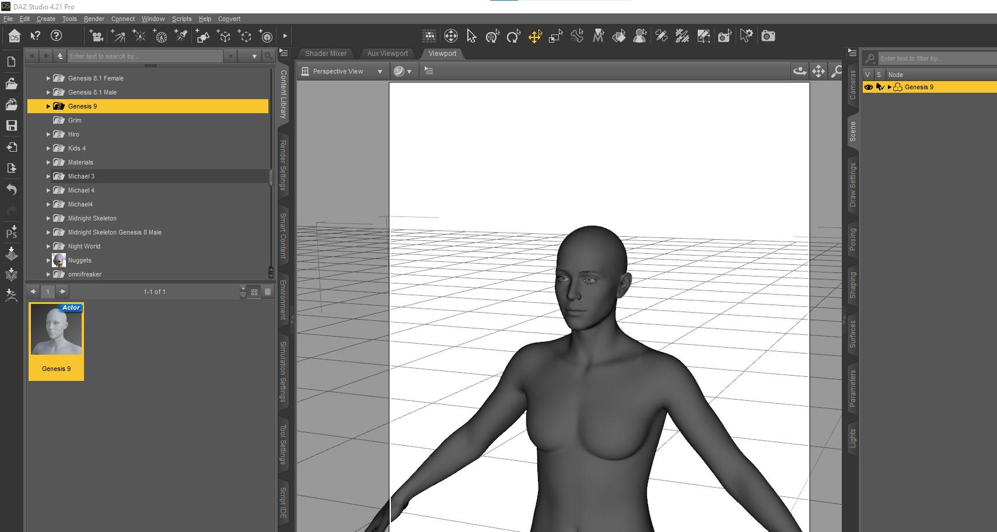The height and width of the screenshot is (532, 997).
Task: Open the Parameters side tab
Action: (x=853, y=388)
